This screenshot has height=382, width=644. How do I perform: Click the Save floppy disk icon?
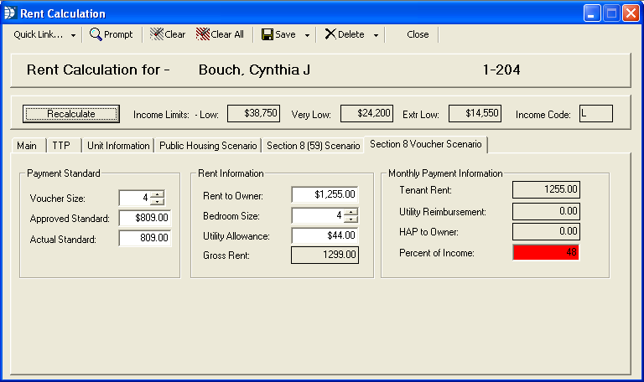point(267,34)
